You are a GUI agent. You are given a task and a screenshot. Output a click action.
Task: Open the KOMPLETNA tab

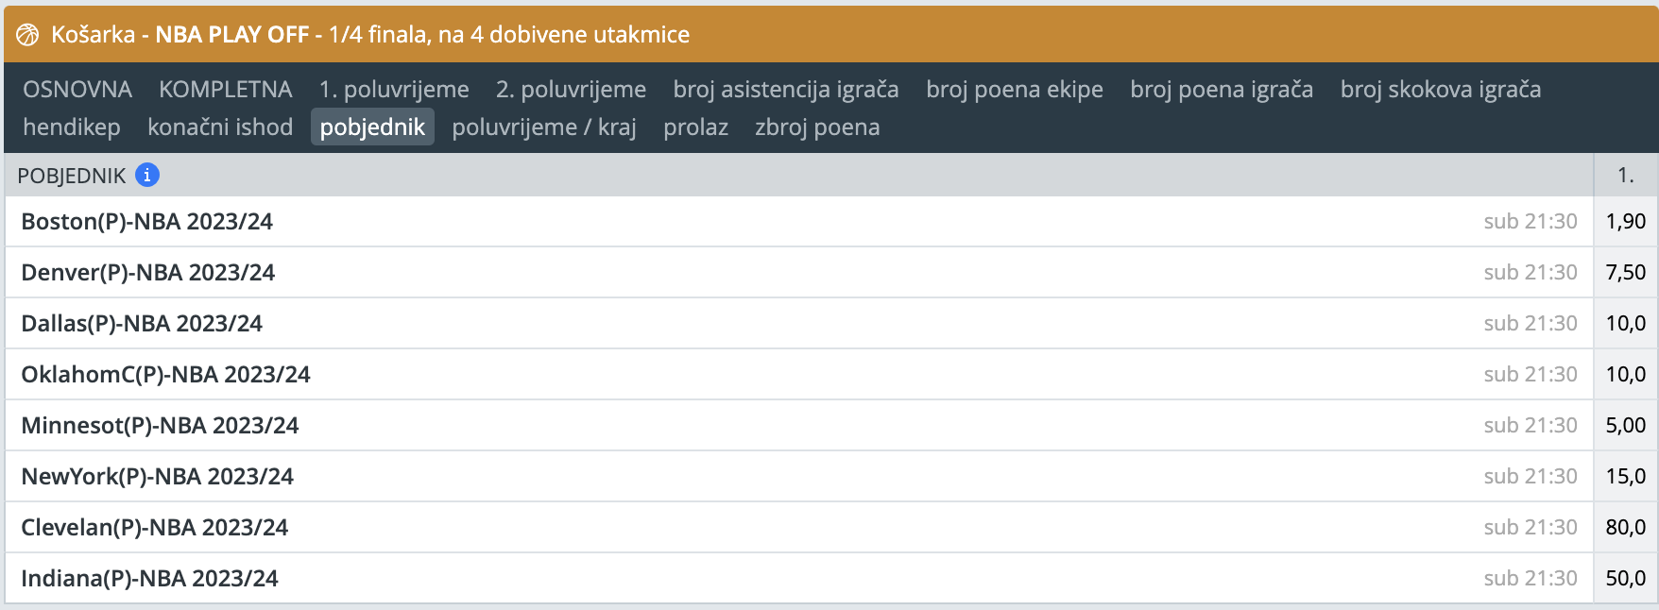tap(225, 90)
